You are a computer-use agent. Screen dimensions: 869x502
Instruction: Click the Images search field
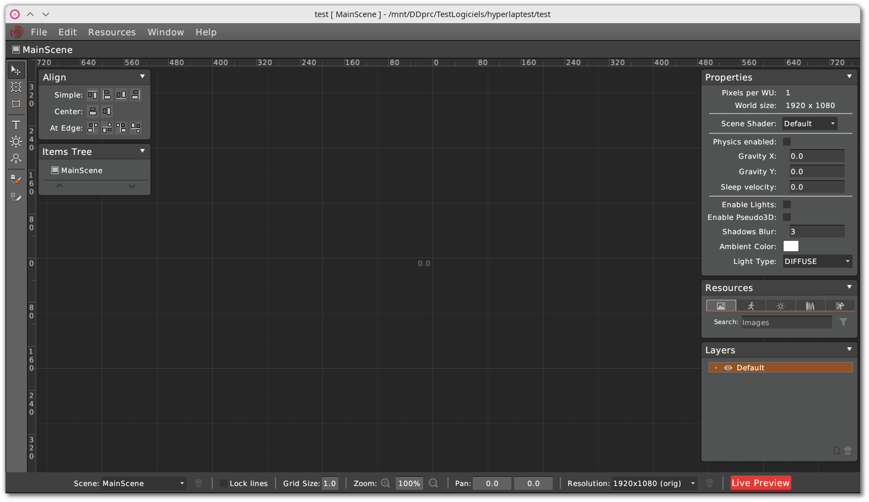click(x=786, y=322)
